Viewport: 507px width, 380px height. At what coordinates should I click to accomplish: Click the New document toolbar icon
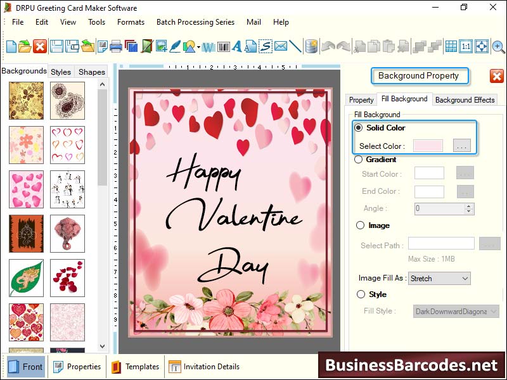tap(11, 46)
